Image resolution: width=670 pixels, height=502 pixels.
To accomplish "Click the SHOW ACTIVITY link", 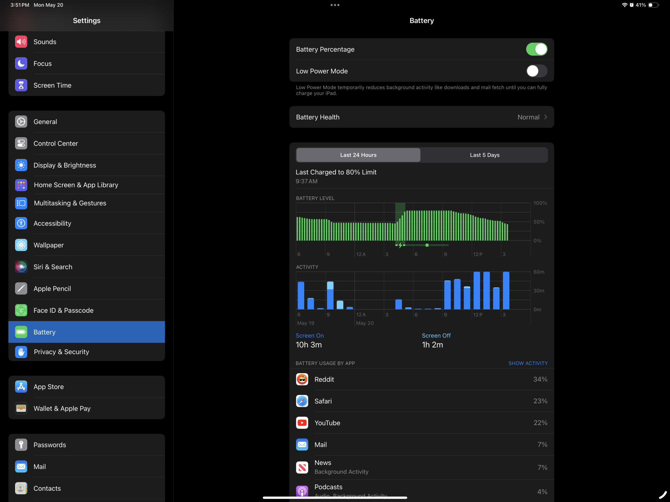I will (528, 363).
